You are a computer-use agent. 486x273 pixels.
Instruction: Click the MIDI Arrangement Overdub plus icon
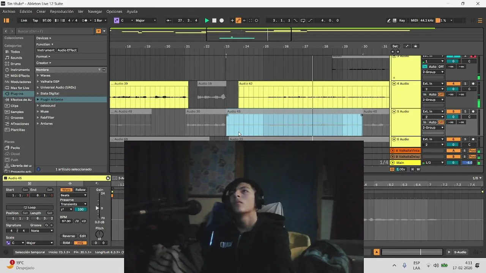point(232,20)
